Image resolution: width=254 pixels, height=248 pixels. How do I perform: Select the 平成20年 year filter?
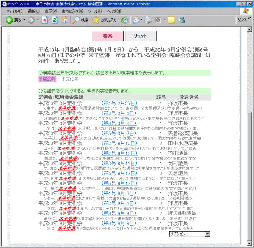[x=47, y=79]
